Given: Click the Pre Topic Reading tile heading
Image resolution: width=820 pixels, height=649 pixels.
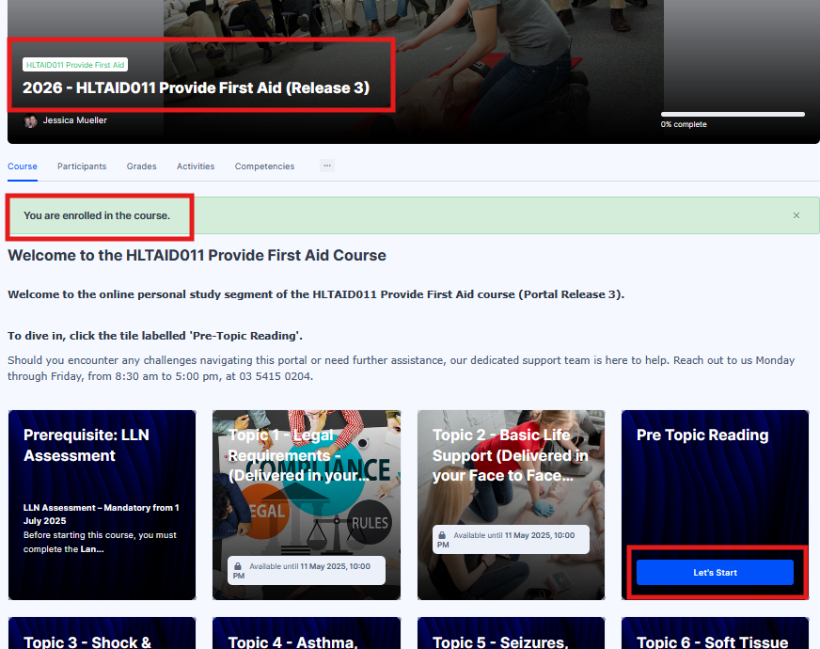Looking at the screenshot, I should tap(702, 435).
